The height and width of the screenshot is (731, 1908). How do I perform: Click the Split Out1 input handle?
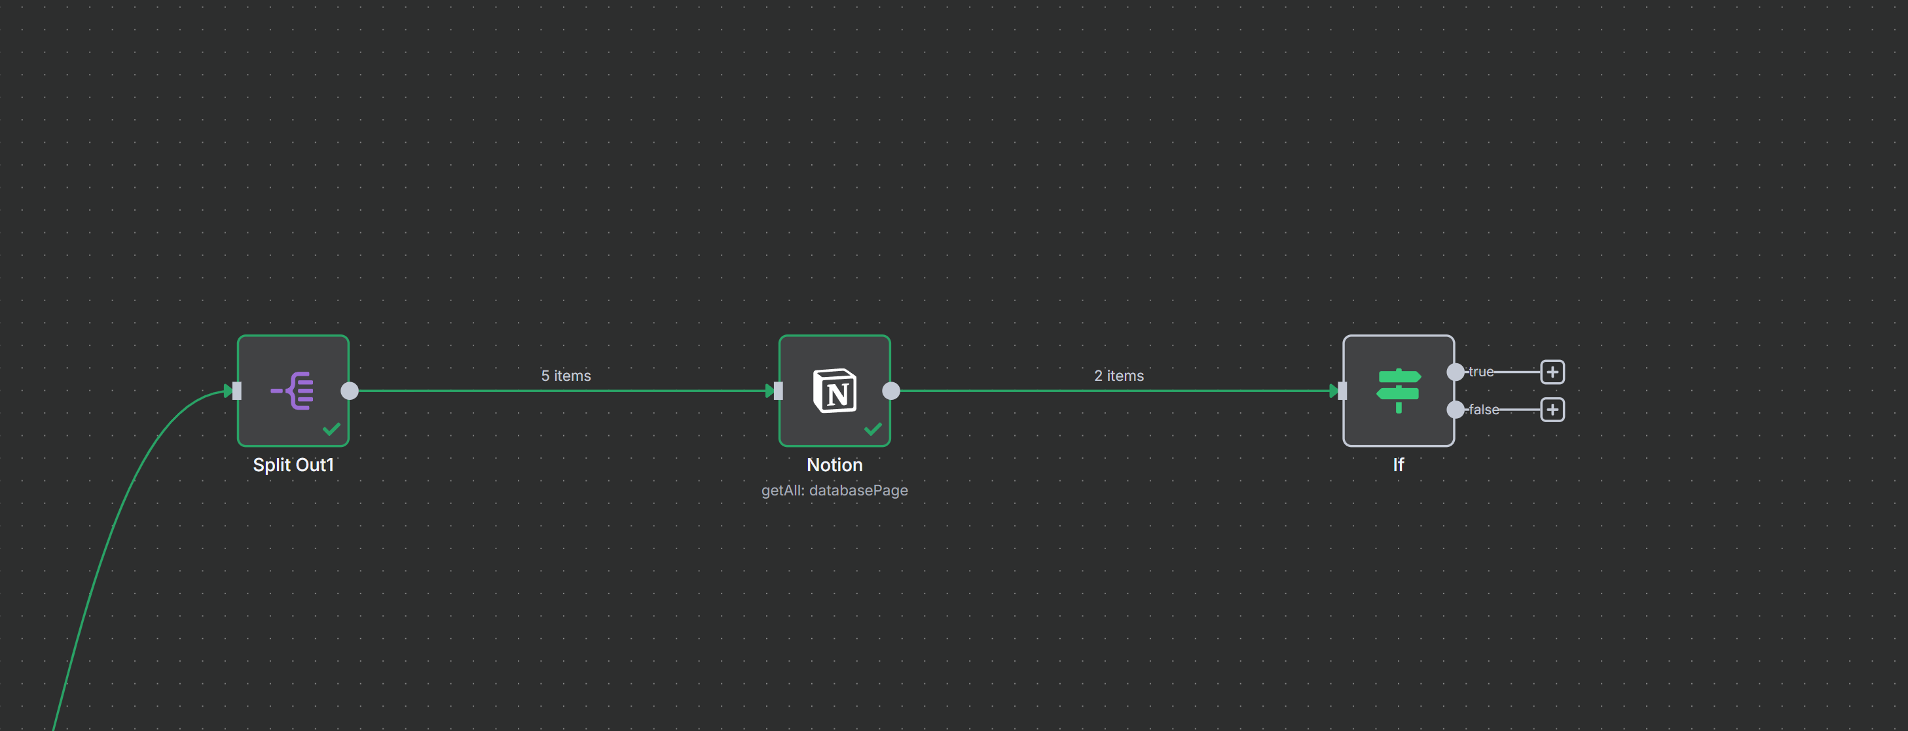tap(237, 390)
